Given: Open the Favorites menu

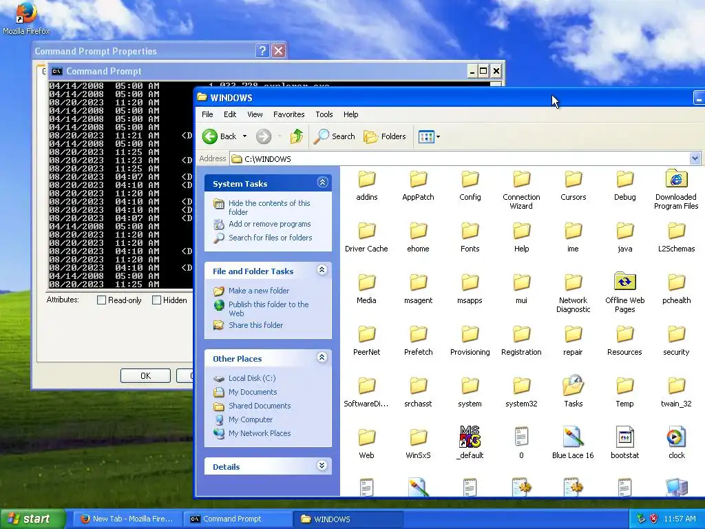Looking at the screenshot, I should [x=288, y=114].
